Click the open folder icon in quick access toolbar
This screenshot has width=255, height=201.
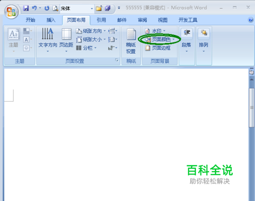[99, 8]
